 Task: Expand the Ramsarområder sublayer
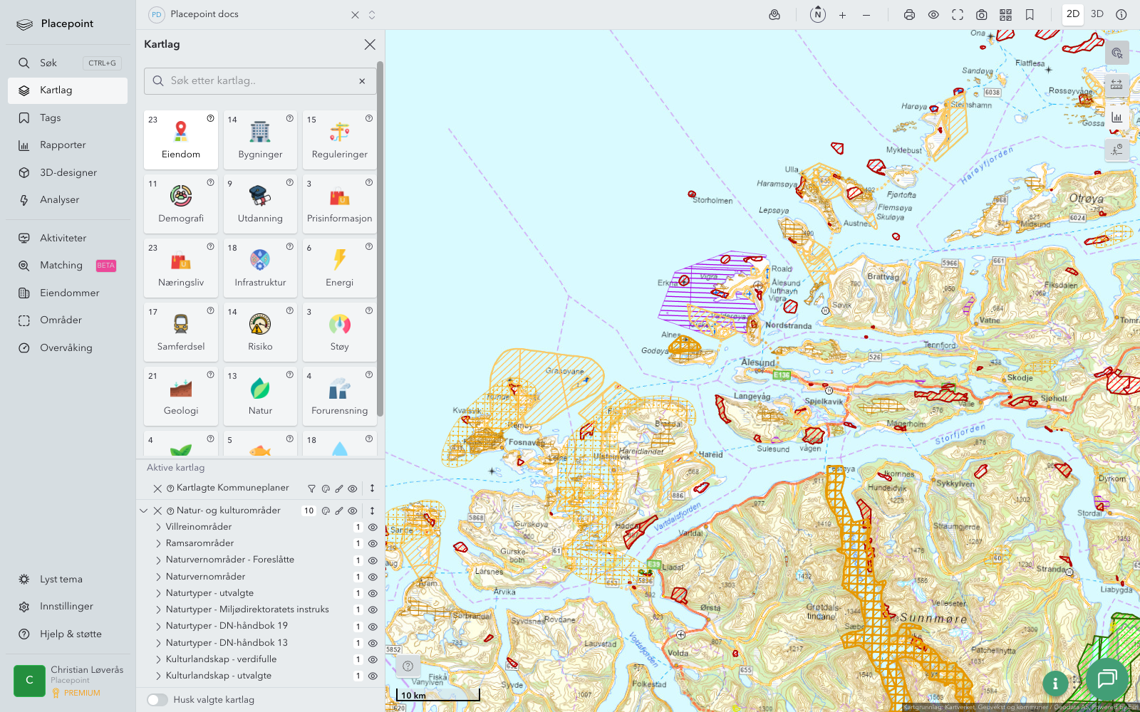[158, 543]
